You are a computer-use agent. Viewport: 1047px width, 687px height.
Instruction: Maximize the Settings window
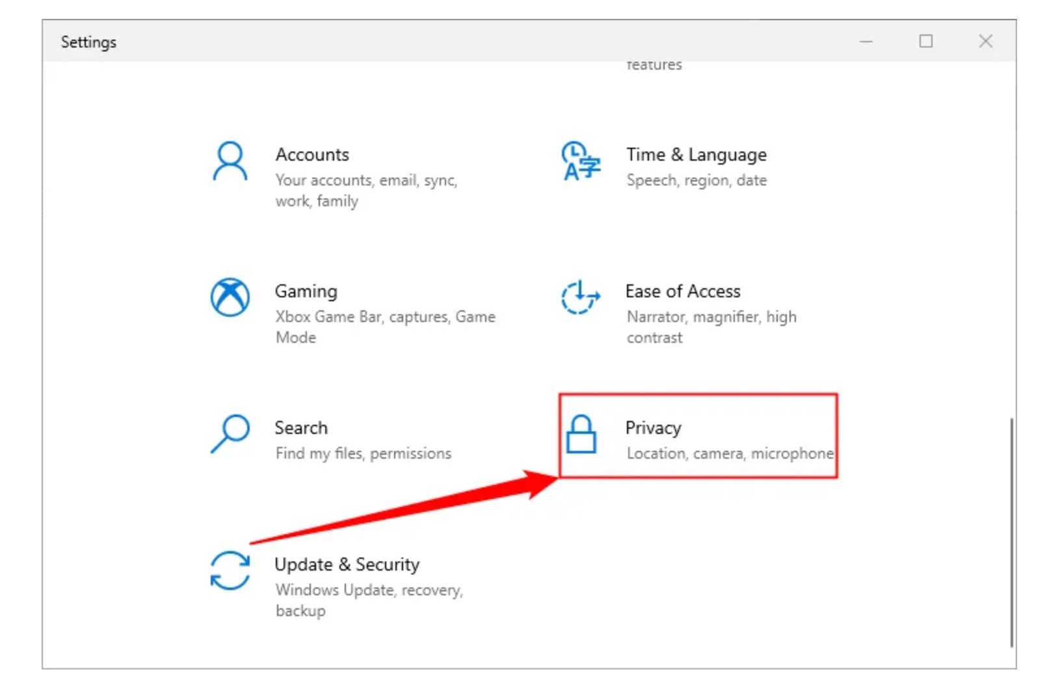point(926,42)
